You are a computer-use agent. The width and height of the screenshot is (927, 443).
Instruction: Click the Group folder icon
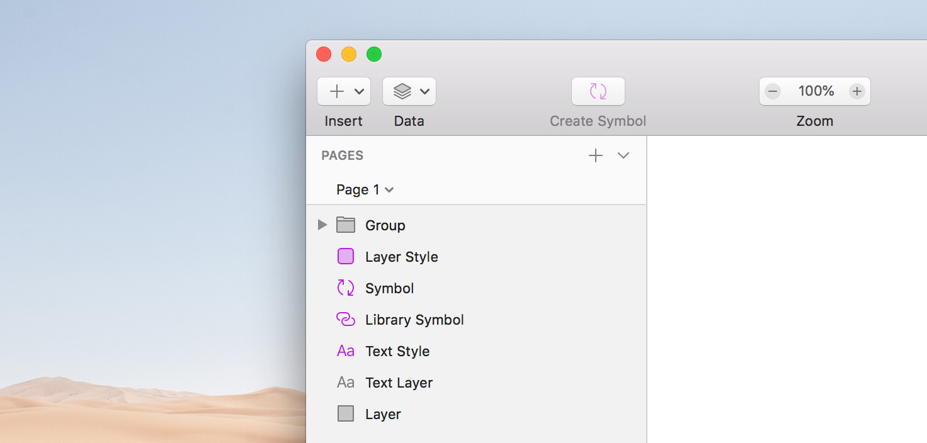[x=346, y=225]
